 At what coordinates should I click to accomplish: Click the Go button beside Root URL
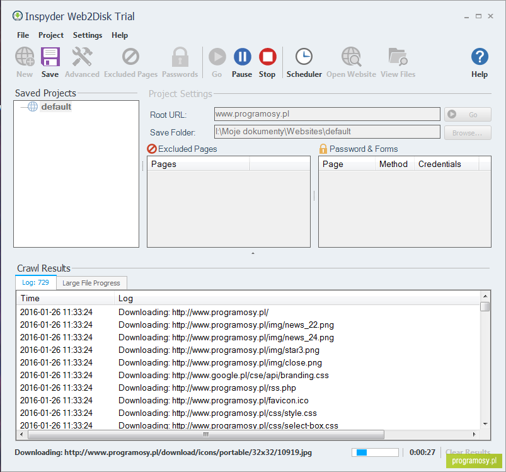(x=468, y=115)
